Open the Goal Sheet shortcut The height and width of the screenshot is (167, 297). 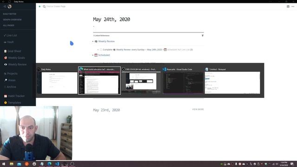coord(13,51)
